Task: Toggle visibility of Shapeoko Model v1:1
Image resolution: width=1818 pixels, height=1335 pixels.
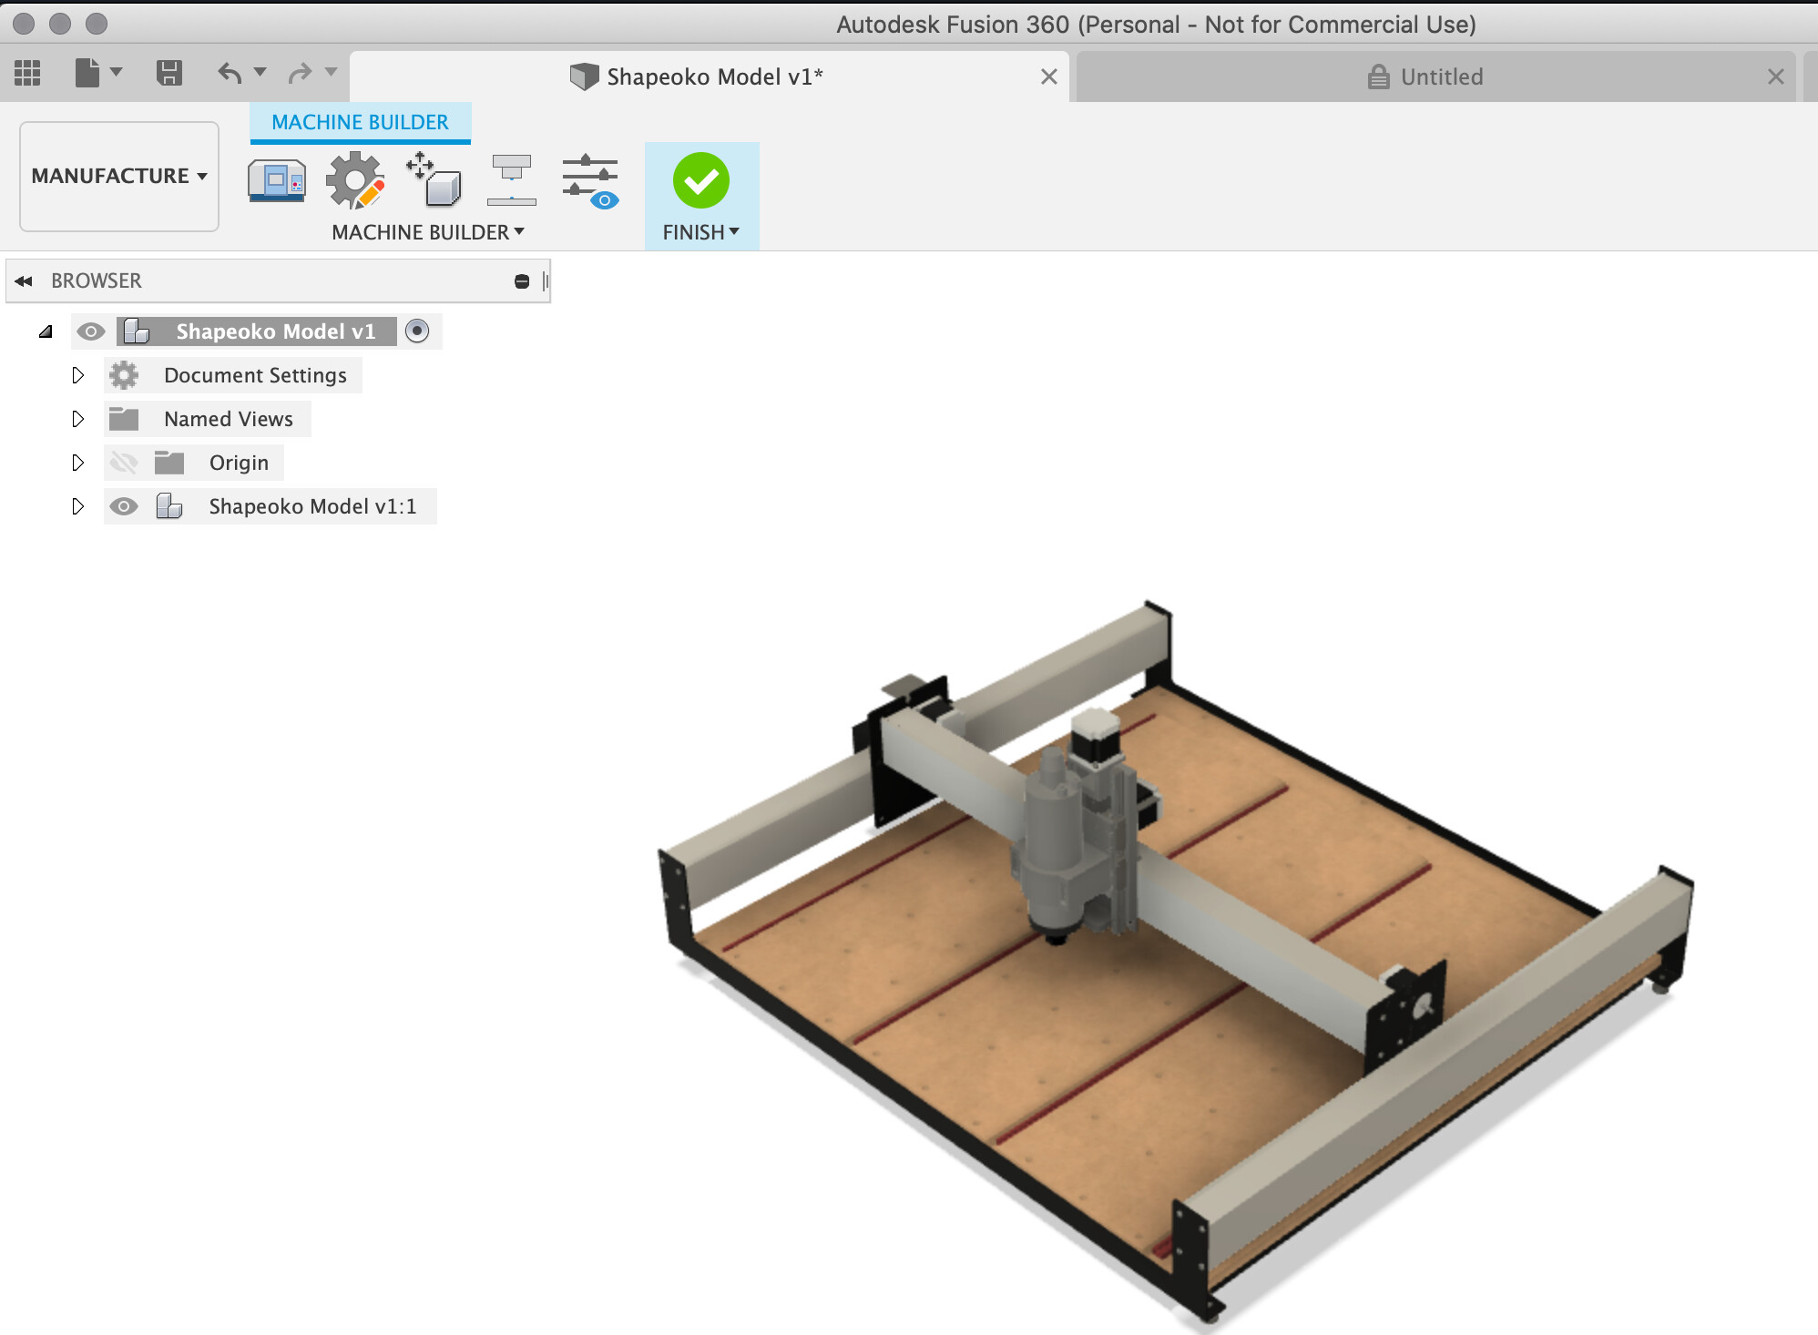Action: click(124, 505)
